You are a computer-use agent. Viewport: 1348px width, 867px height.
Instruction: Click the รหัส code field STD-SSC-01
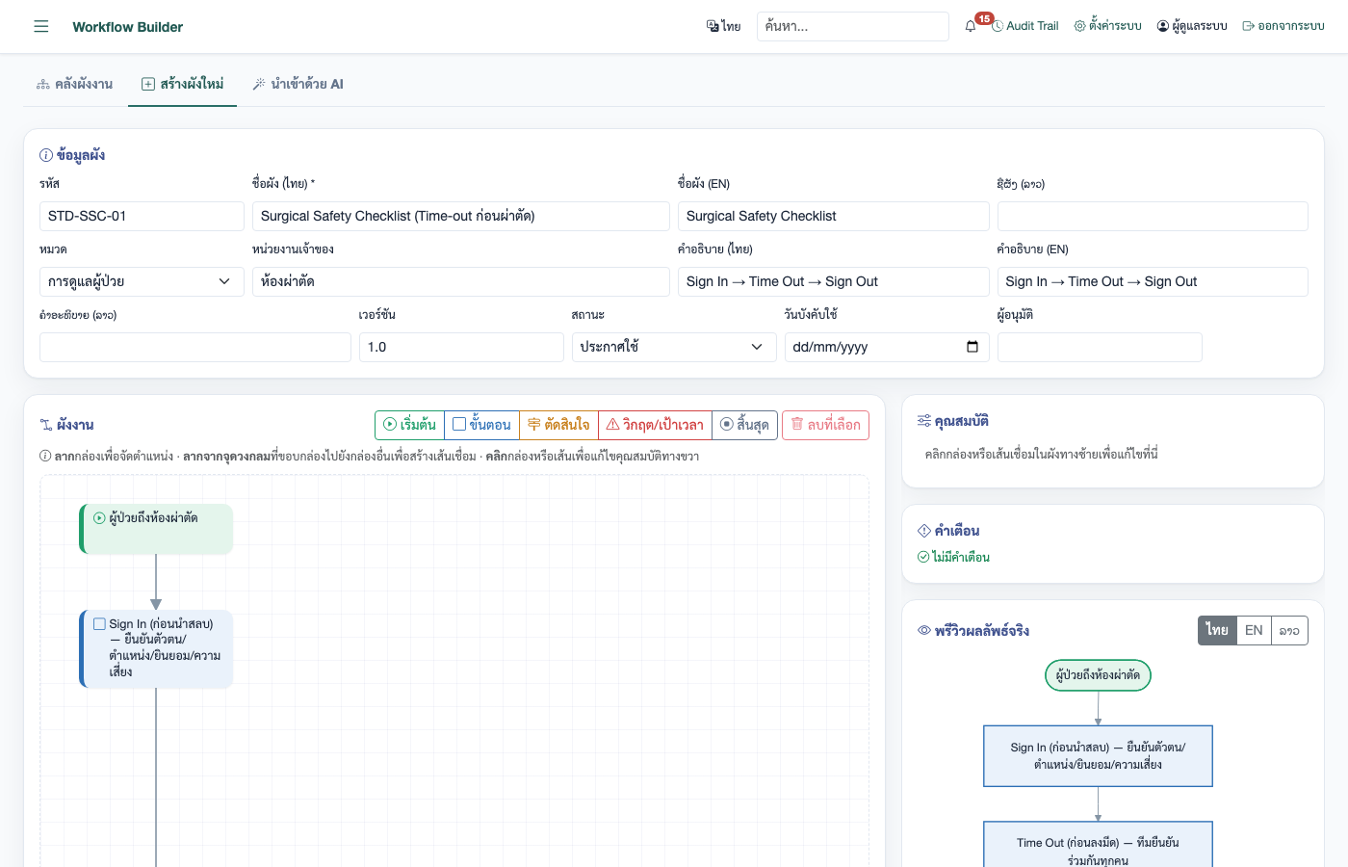pos(142,216)
